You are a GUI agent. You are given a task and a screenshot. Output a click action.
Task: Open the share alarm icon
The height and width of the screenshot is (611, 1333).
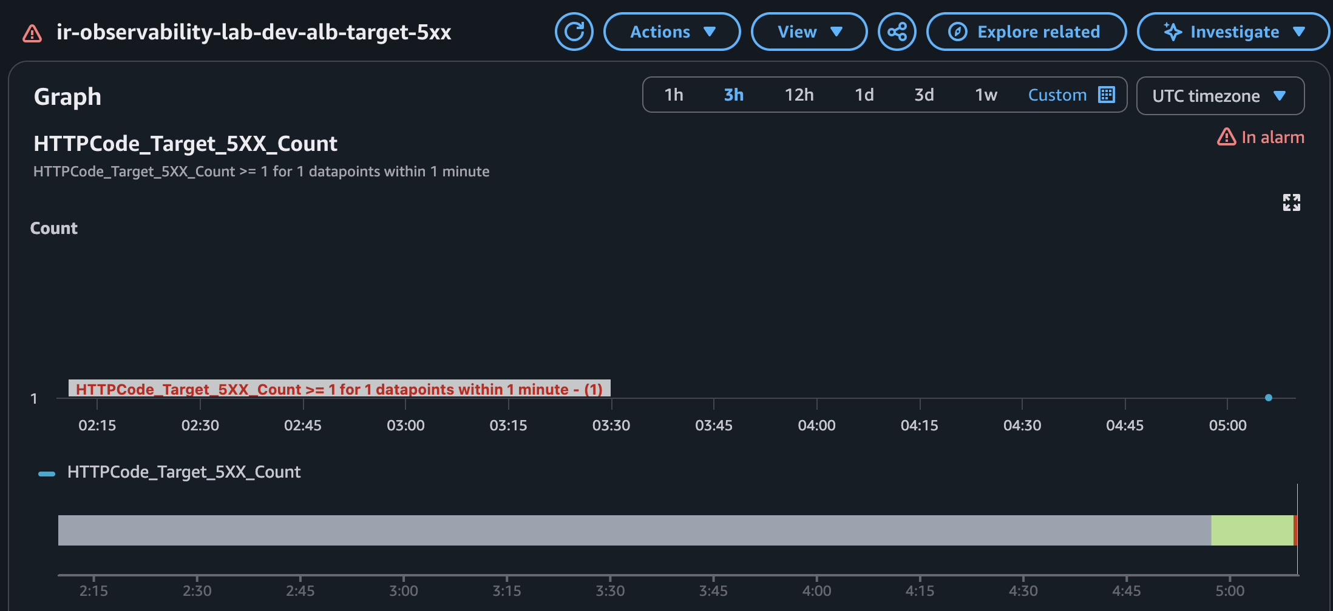897,32
